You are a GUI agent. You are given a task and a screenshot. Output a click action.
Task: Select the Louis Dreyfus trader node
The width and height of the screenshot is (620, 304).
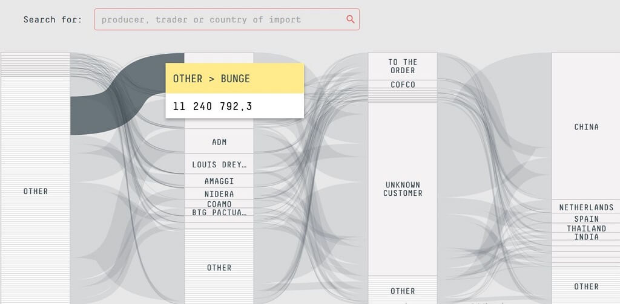pyautogui.click(x=219, y=164)
